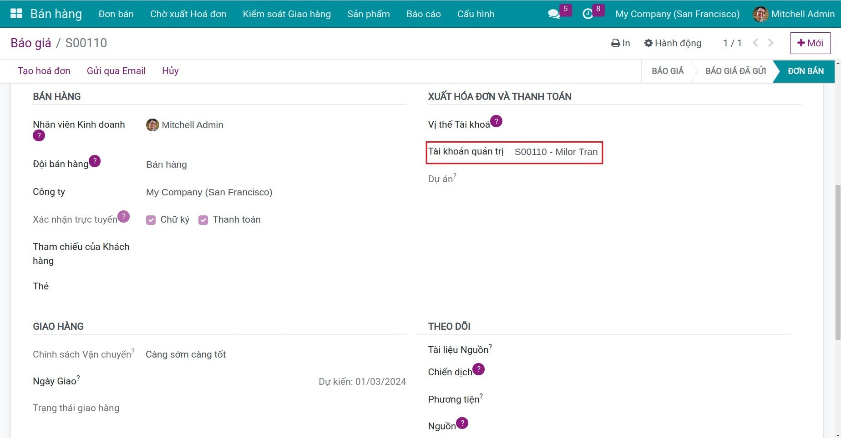Open the activities clock icon

click(x=588, y=14)
